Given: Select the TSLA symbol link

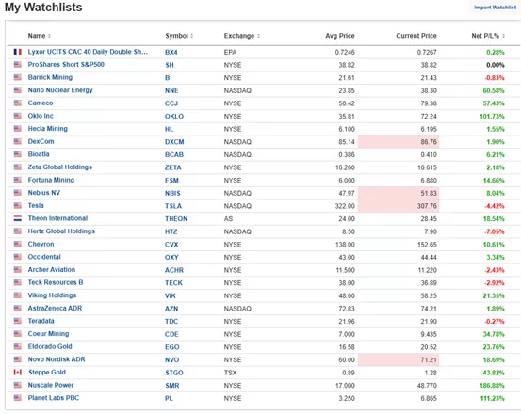Looking at the screenshot, I should coord(173,206).
